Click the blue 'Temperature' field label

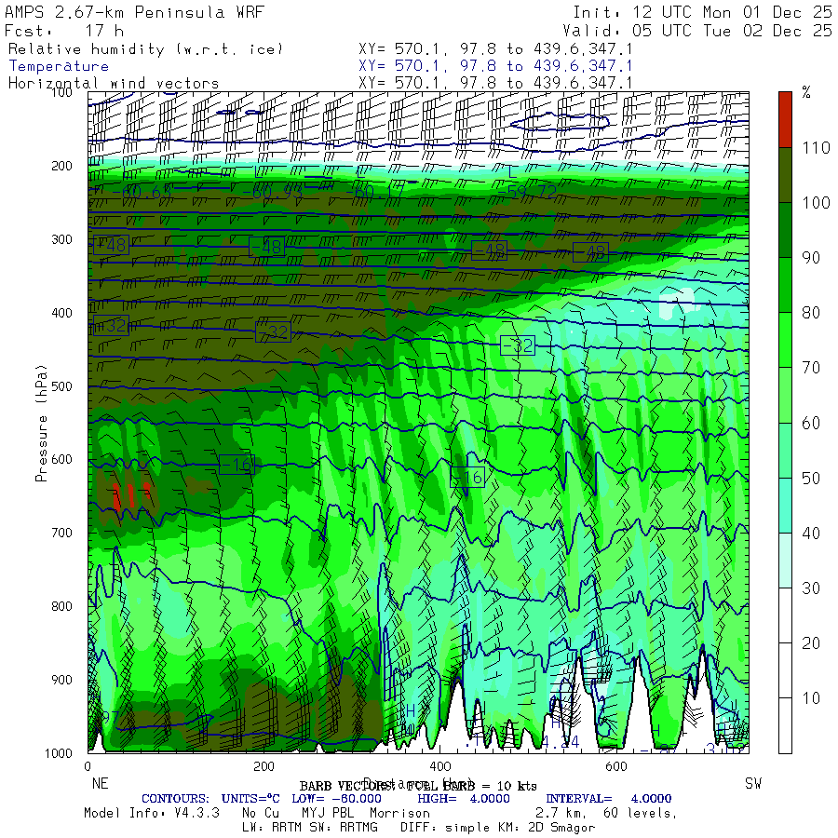[x=59, y=66]
